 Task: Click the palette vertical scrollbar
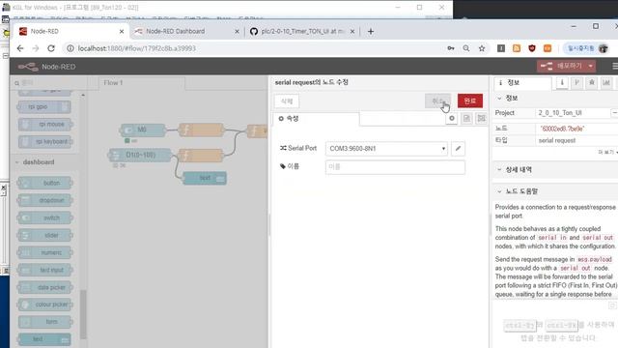click(x=83, y=314)
